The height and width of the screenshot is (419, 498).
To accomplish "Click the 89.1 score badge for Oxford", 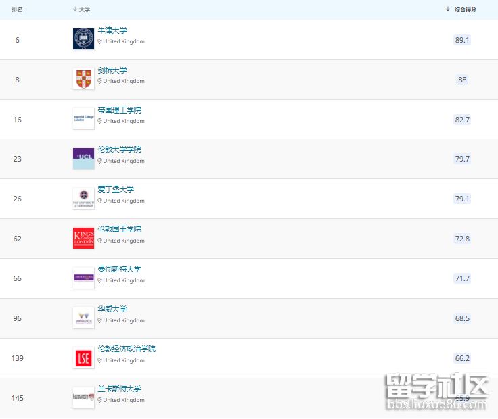I will pos(462,40).
